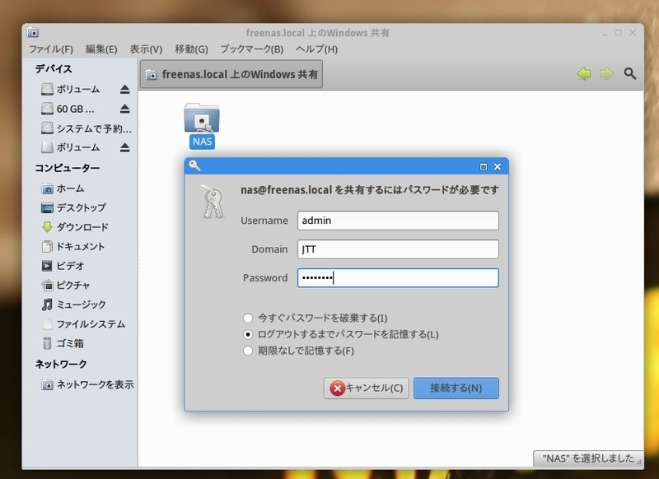
Task: Click key icon in dialog title bar
Action: [x=194, y=165]
